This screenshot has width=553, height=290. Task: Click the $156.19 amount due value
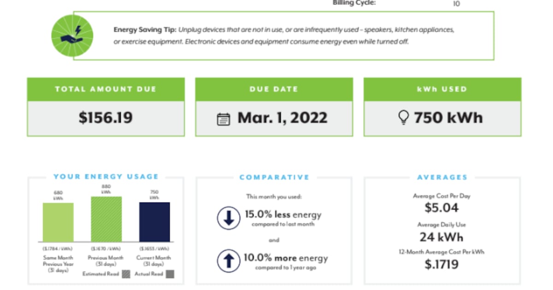pyautogui.click(x=106, y=118)
